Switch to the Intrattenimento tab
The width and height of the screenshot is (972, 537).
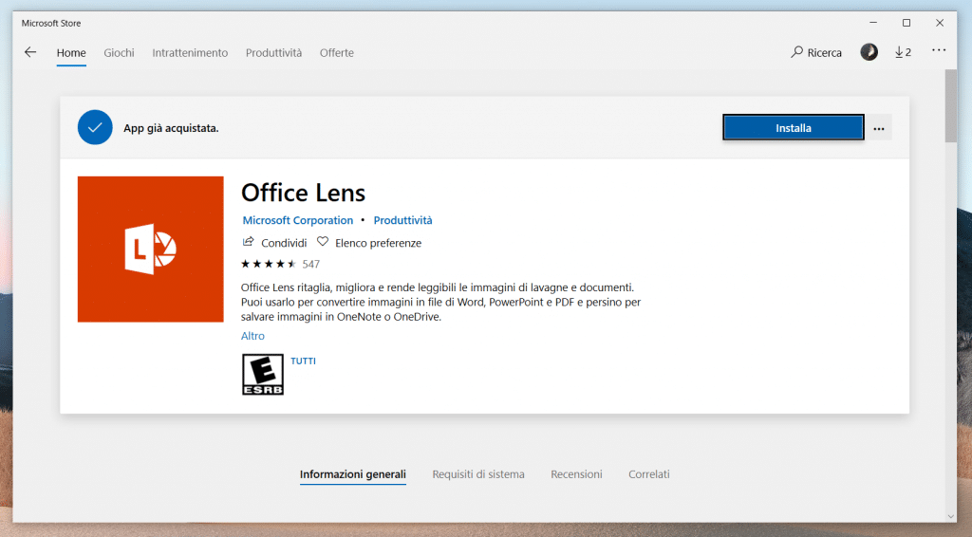tap(190, 53)
